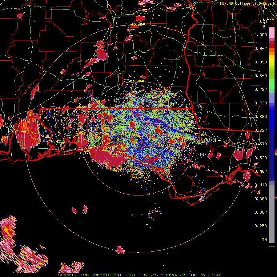Click the 0.520 scale value

pyautogui.click(x=261, y=158)
